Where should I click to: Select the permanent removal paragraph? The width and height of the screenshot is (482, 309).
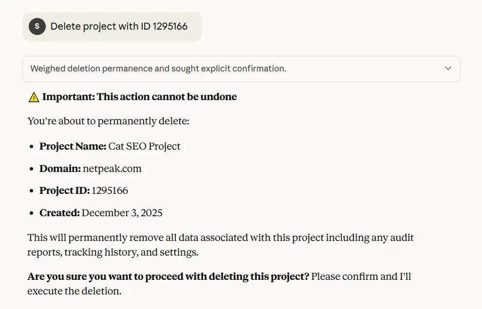tap(219, 244)
